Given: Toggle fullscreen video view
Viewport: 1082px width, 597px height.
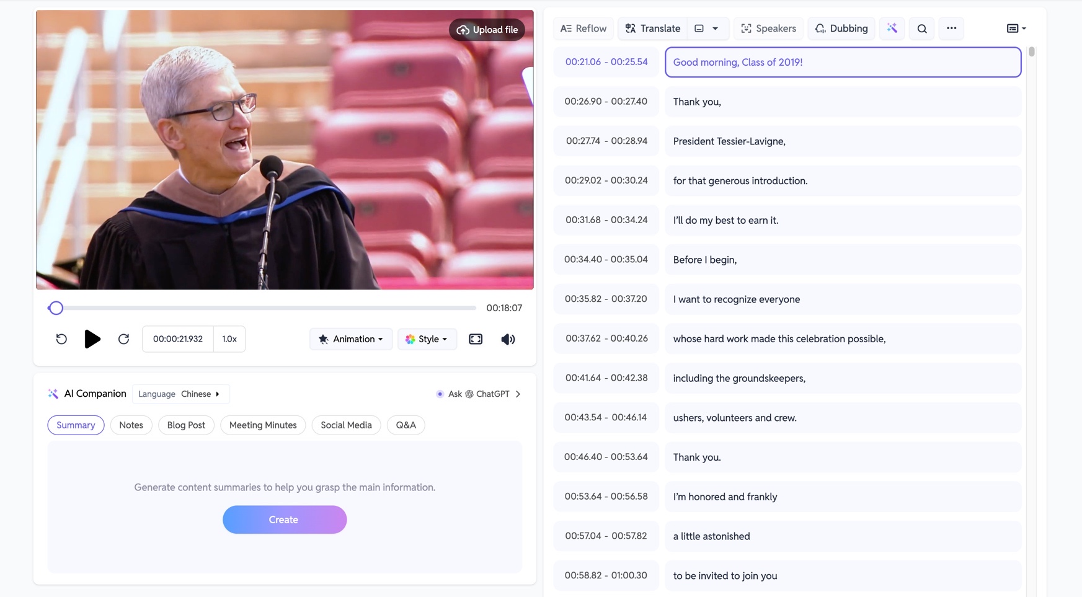Looking at the screenshot, I should tap(476, 339).
